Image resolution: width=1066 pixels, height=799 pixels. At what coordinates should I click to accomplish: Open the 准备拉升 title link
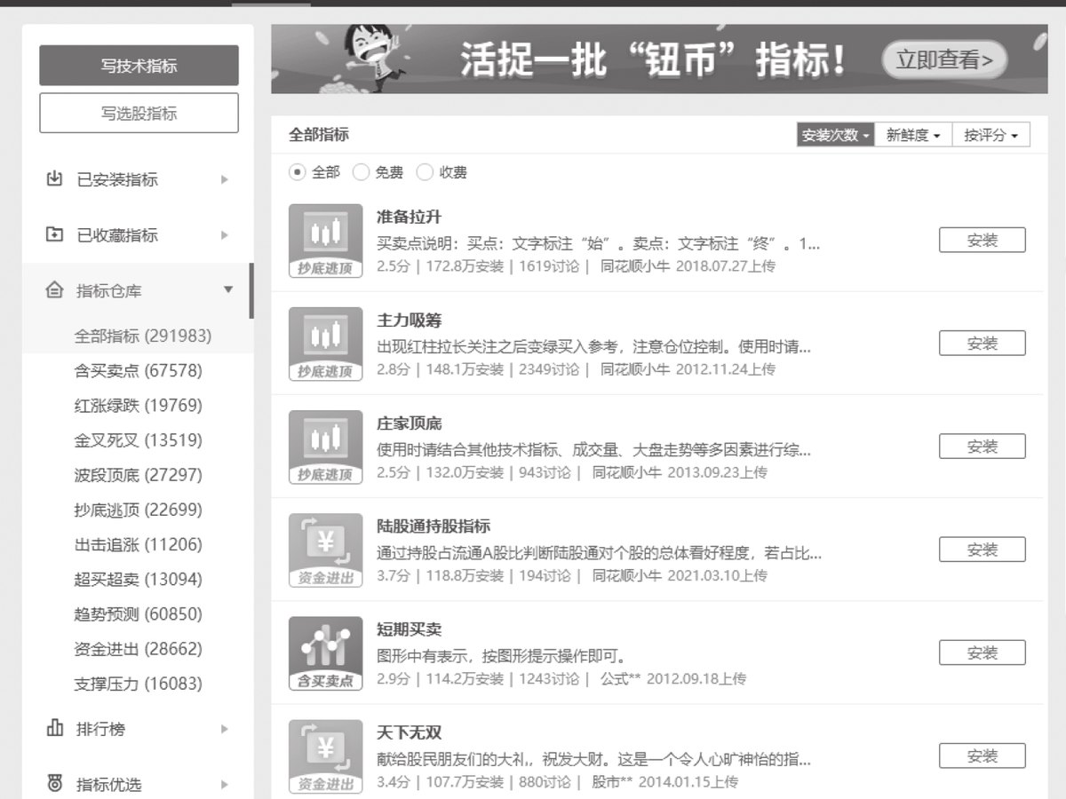click(x=409, y=217)
